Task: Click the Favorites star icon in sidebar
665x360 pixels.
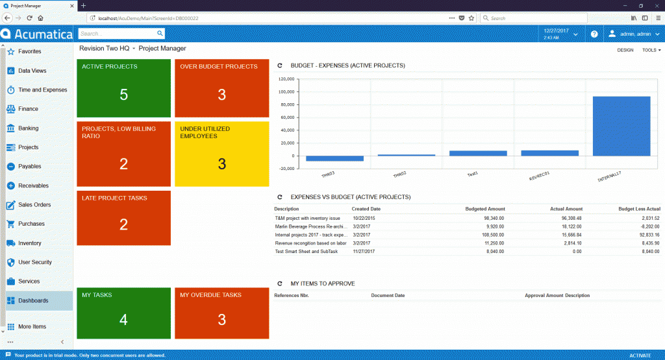Action: click(x=11, y=52)
